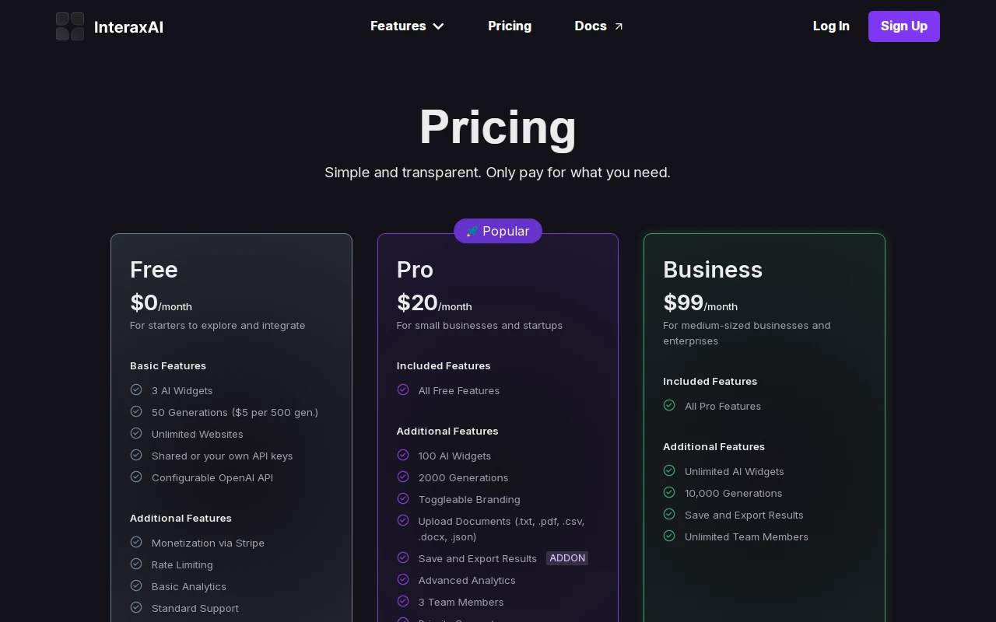Open the Docs navigation link
This screenshot has height=622, width=996.
(591, 26)
